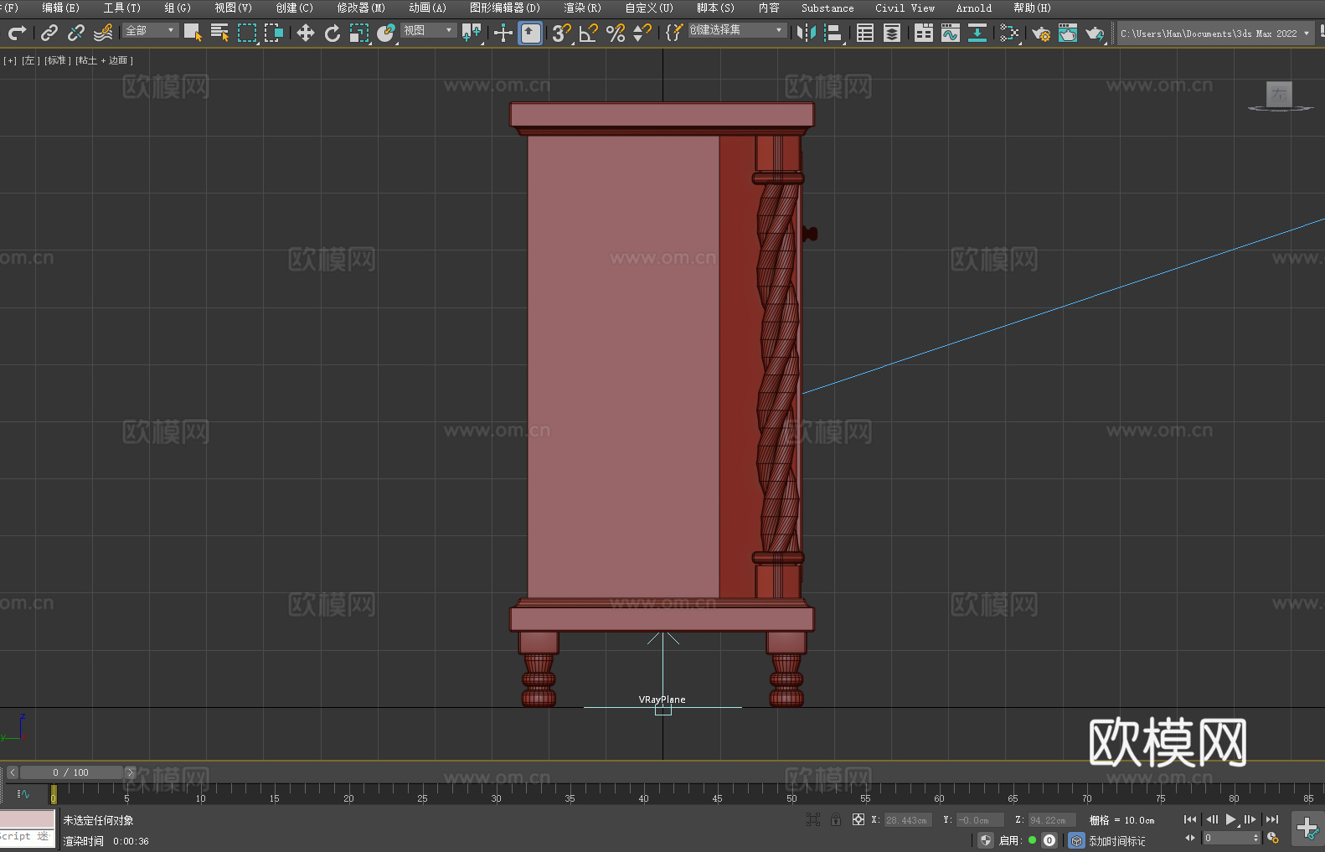Open the [粘土 + 边面] display menu
1325x852 pixels.
104,60
